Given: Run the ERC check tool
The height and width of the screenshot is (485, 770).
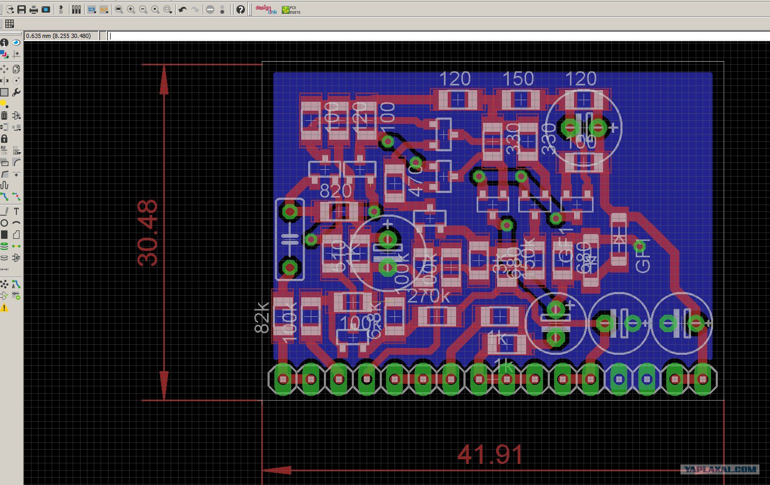Looking at the screenshot, I should click(4, 296).
